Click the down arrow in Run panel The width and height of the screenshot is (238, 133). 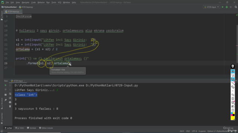point(10,89)
